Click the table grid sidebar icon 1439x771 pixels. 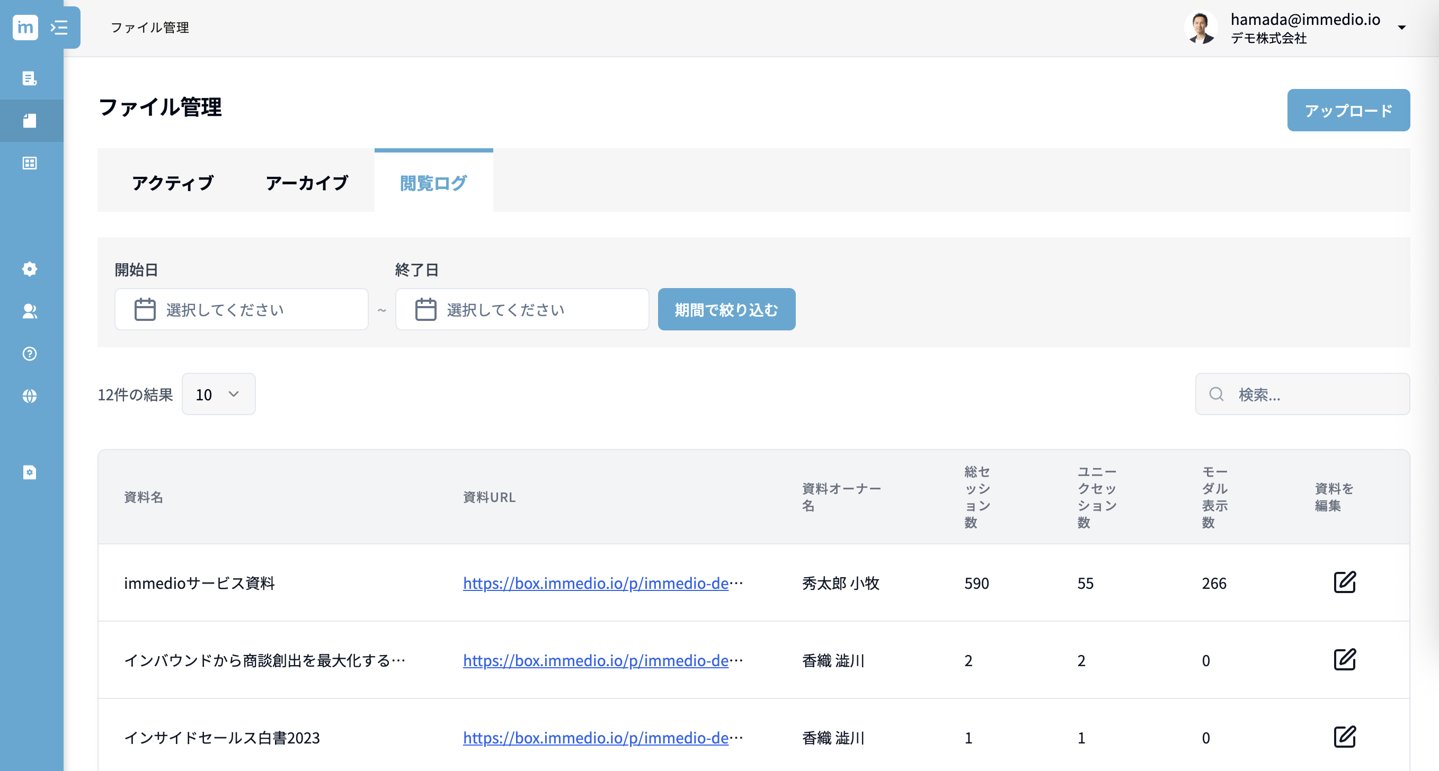[x=30, y=163]
